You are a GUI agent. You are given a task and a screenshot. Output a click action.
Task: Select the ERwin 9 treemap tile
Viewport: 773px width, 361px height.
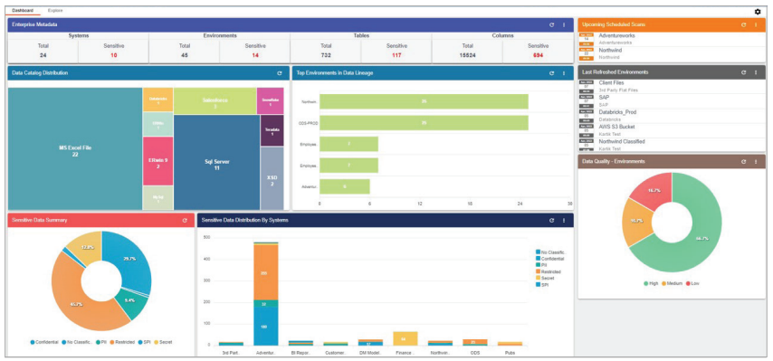pos(157,161)
